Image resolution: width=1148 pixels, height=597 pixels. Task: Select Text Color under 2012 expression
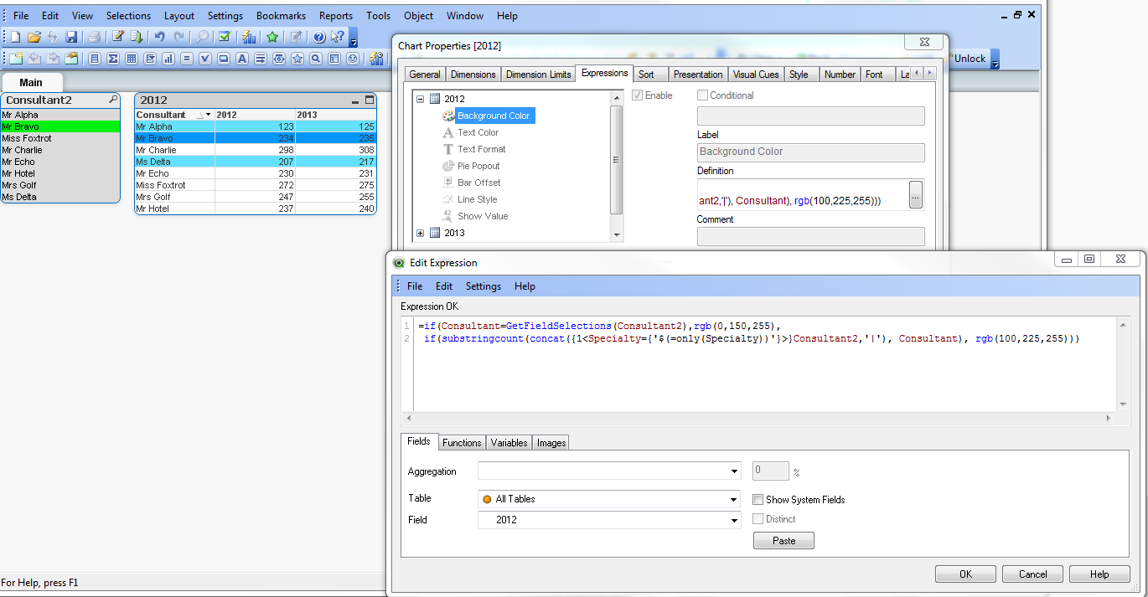(x=478, y=132)
